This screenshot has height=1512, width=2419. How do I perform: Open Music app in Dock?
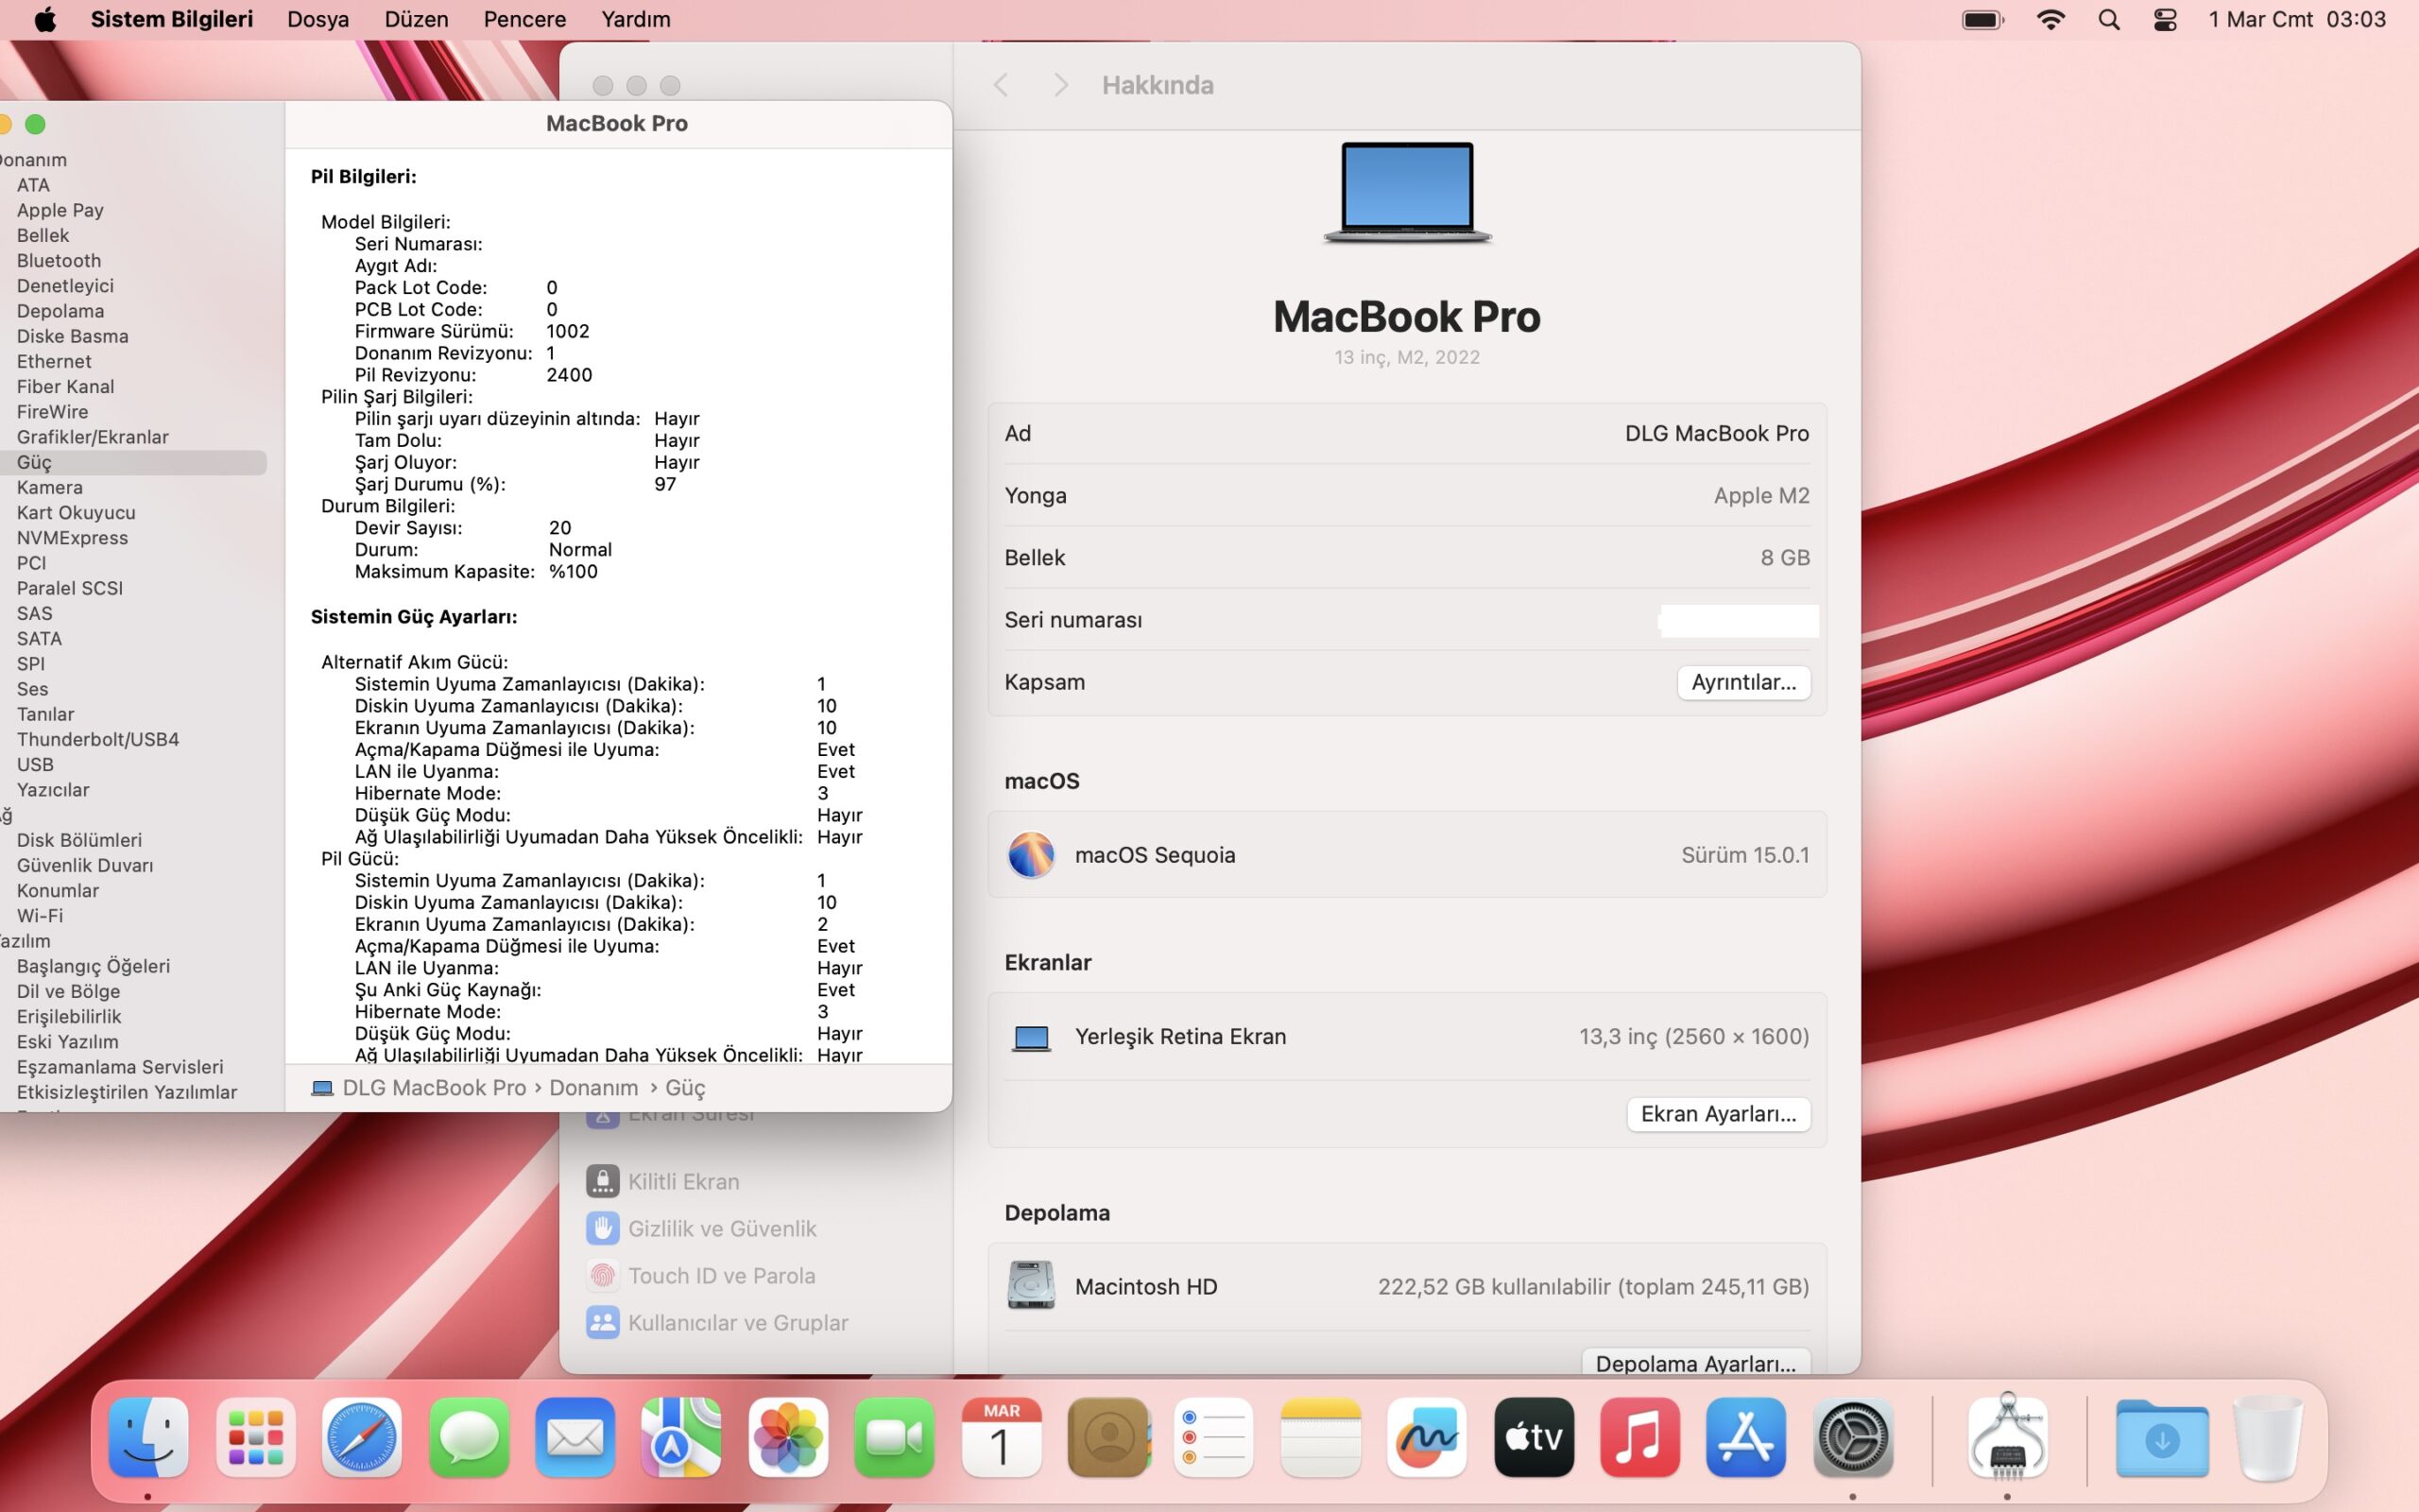(1639, 1438)
